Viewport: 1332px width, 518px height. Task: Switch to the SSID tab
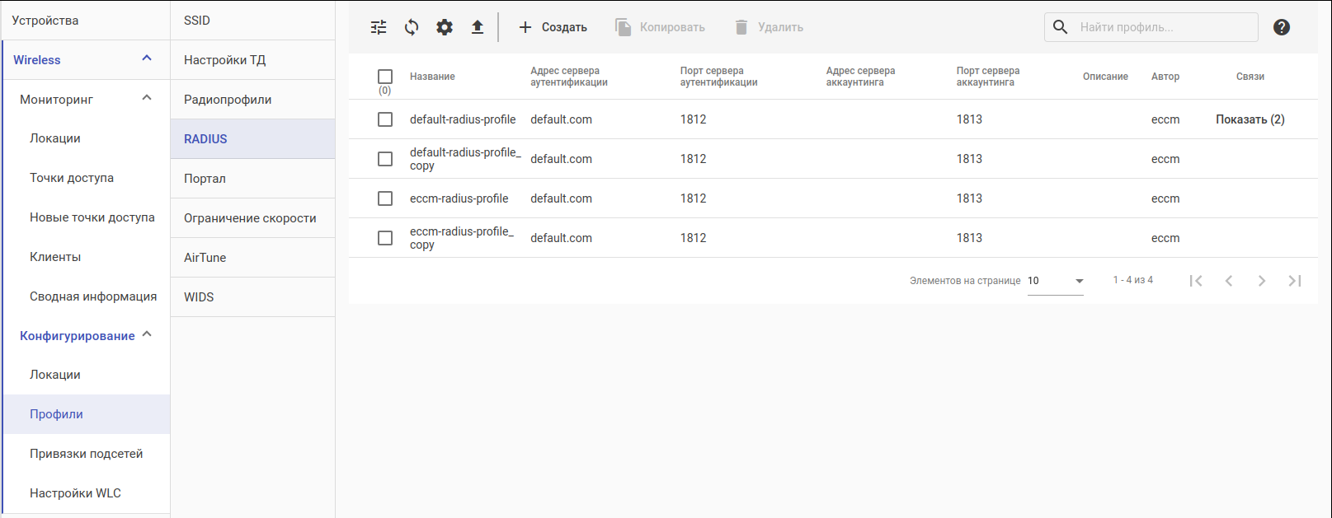coord(197,21)
